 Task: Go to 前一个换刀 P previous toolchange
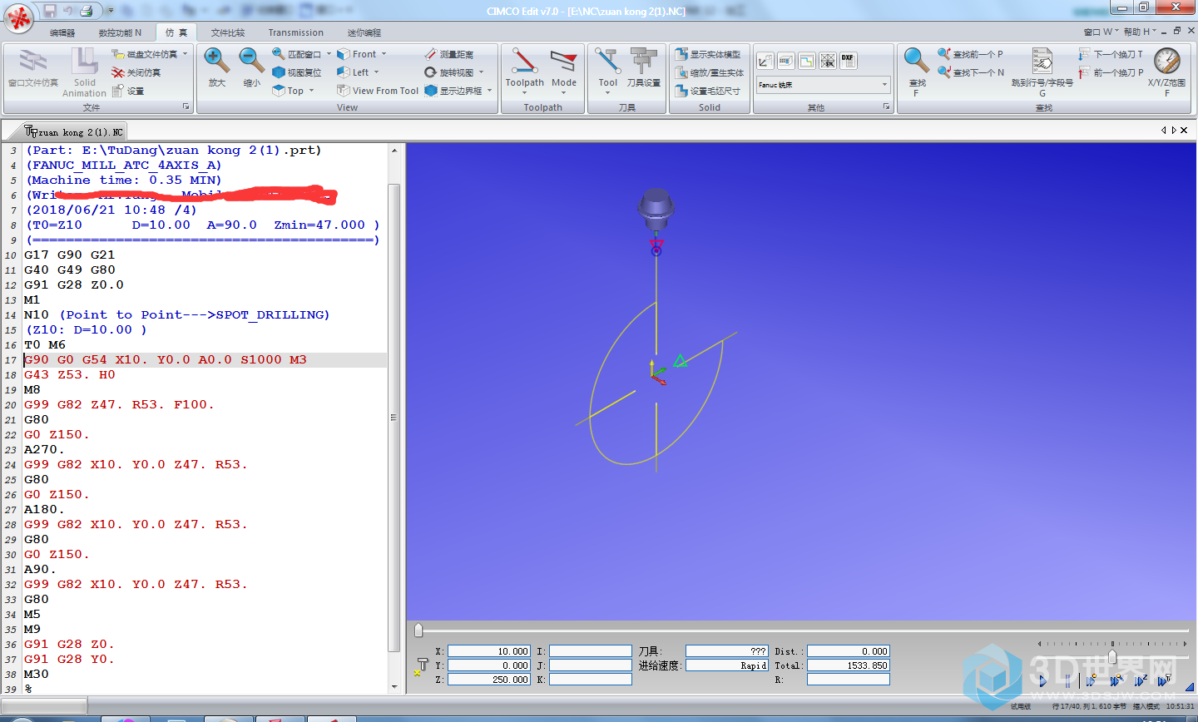coord(1111,72)
